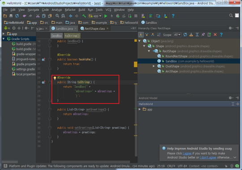
Task: Click the blue Help question mark in main toolbar
Action: 173,16
